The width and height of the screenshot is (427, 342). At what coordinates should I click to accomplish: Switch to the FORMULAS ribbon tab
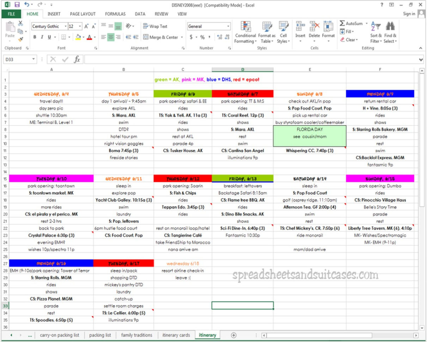pyautogui.click(x=115, y=14)
